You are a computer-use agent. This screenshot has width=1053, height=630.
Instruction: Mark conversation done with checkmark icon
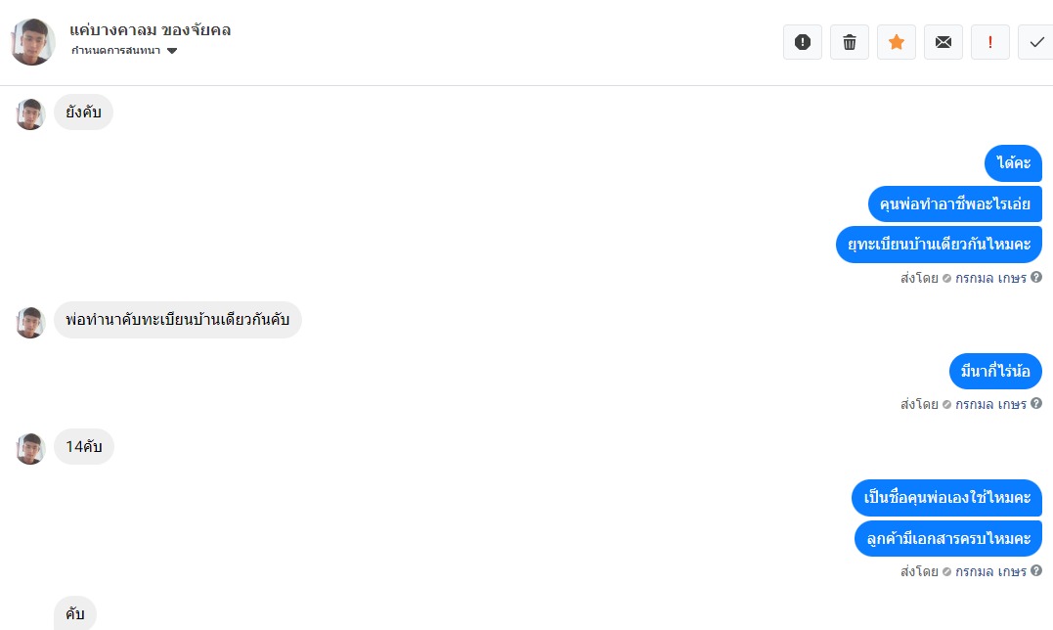click(1036, 42)
